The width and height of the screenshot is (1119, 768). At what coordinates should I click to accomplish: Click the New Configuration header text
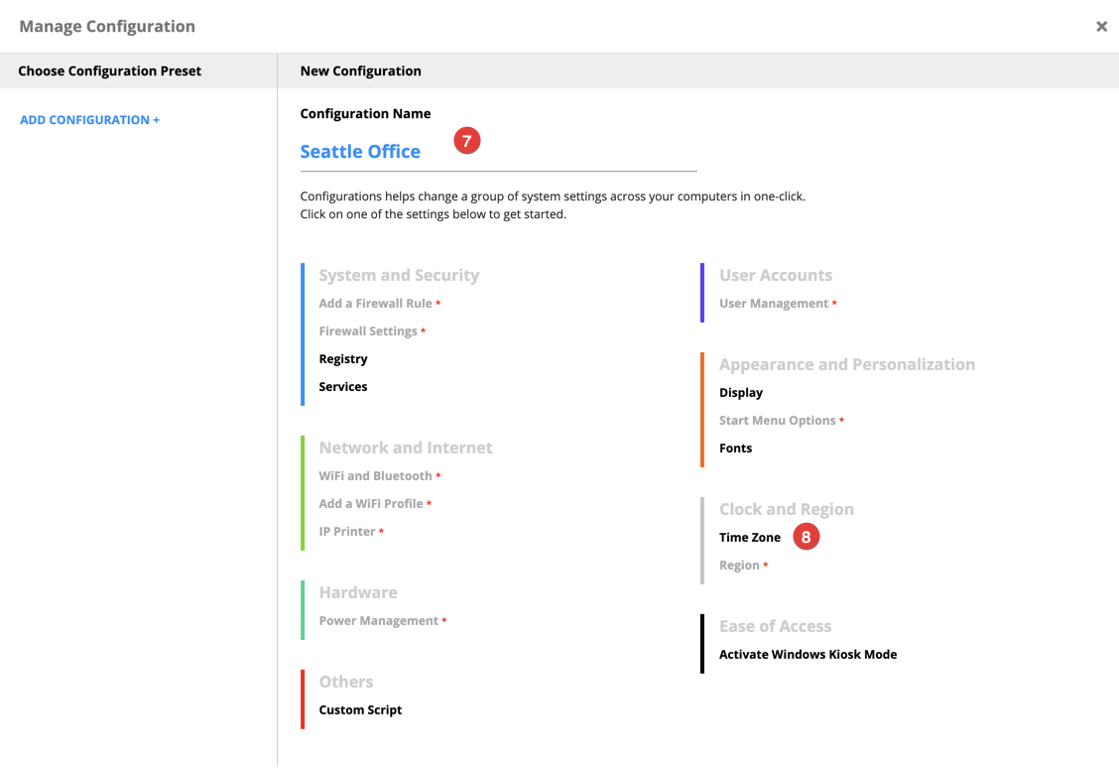tap(360, 71)
